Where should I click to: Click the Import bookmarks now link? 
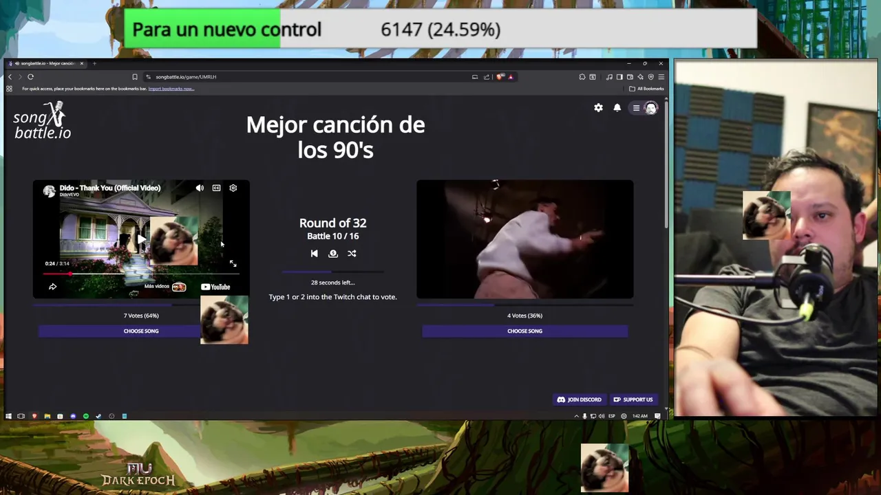(x=171, y=89)
